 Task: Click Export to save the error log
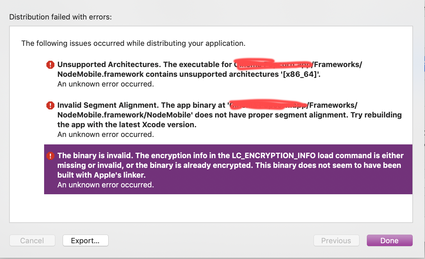click(x=85, y=240)
